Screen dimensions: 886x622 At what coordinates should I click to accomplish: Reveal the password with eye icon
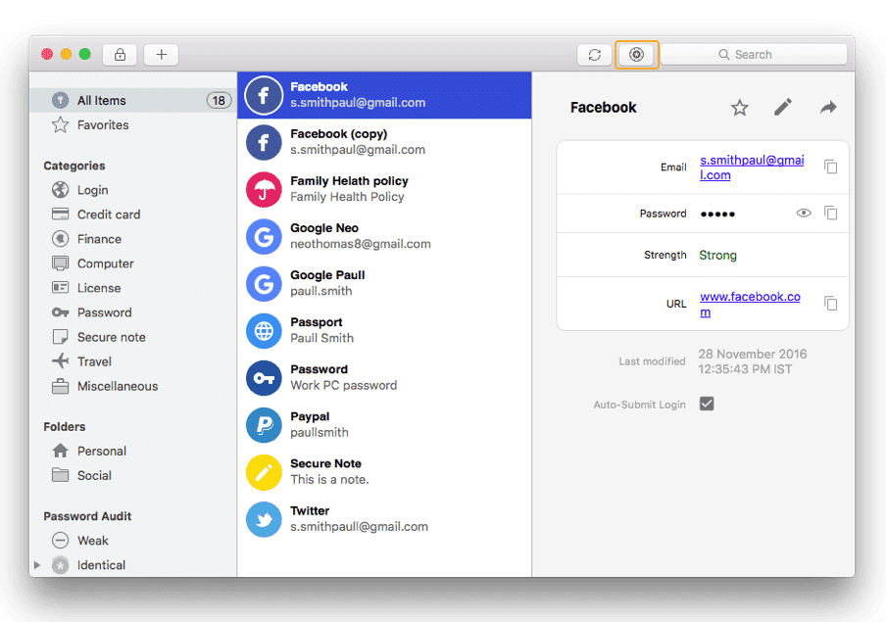[804, 213]
